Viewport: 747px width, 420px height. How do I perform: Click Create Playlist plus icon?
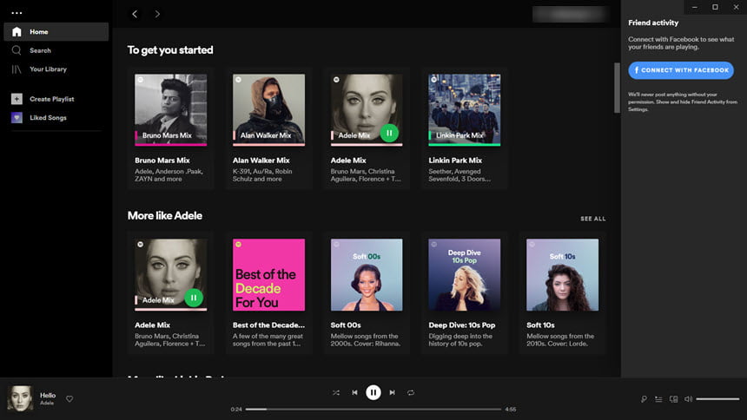pyautogui.click(x=17, y=99)
